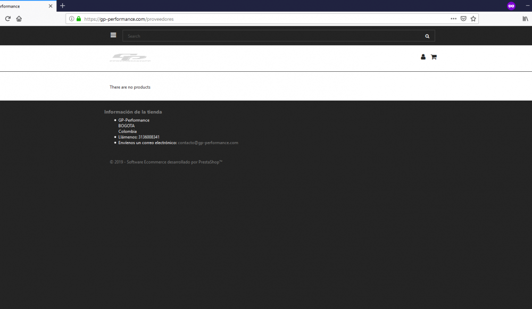
Task: Submit search with magnifier icon
Action: tap(427, 36)
